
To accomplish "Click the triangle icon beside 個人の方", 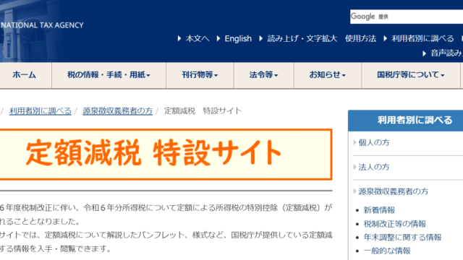I will tap(354, 142).
